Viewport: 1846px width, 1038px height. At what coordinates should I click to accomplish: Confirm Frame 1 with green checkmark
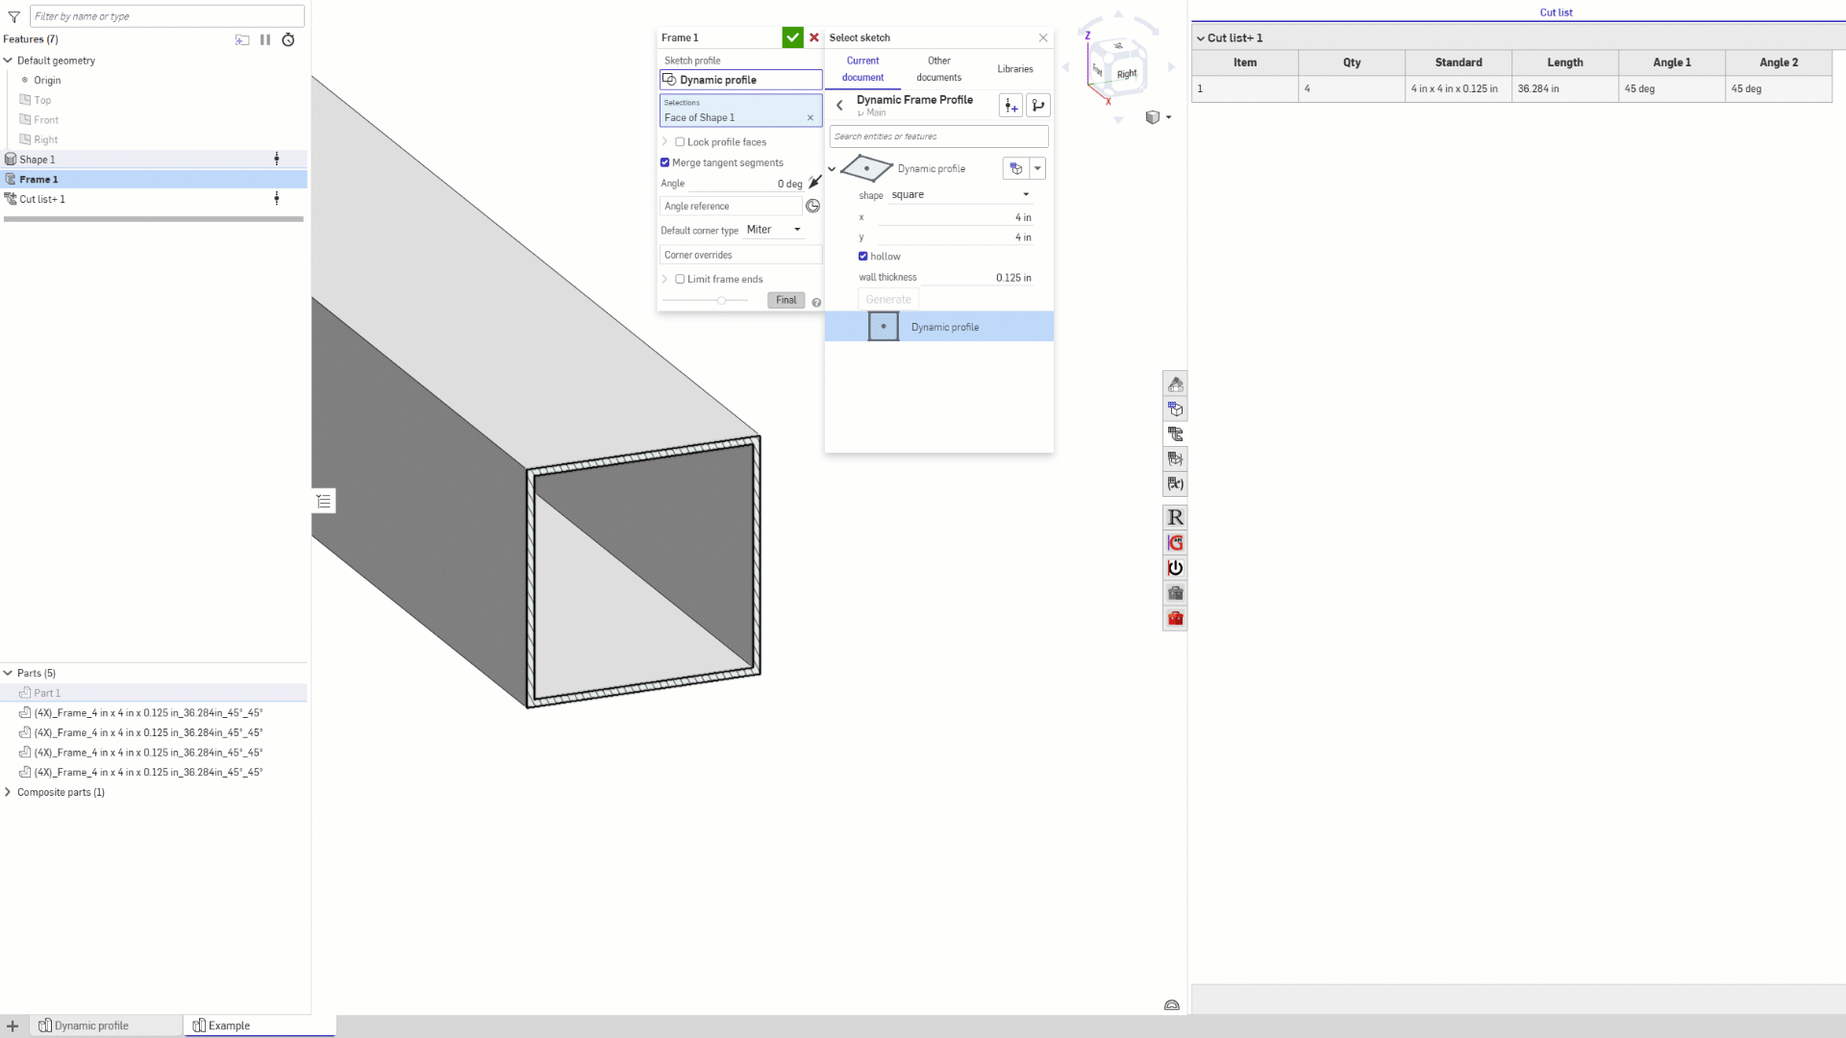click(792, 37)
